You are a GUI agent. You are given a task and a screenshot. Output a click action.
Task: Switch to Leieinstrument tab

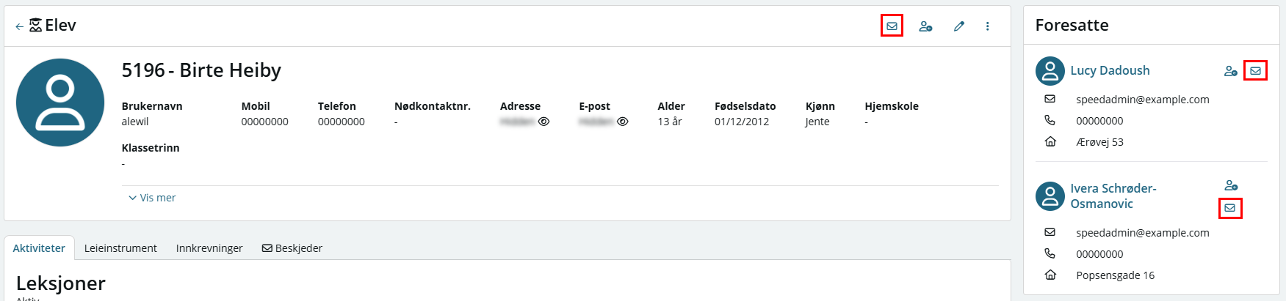coord(120,248)
